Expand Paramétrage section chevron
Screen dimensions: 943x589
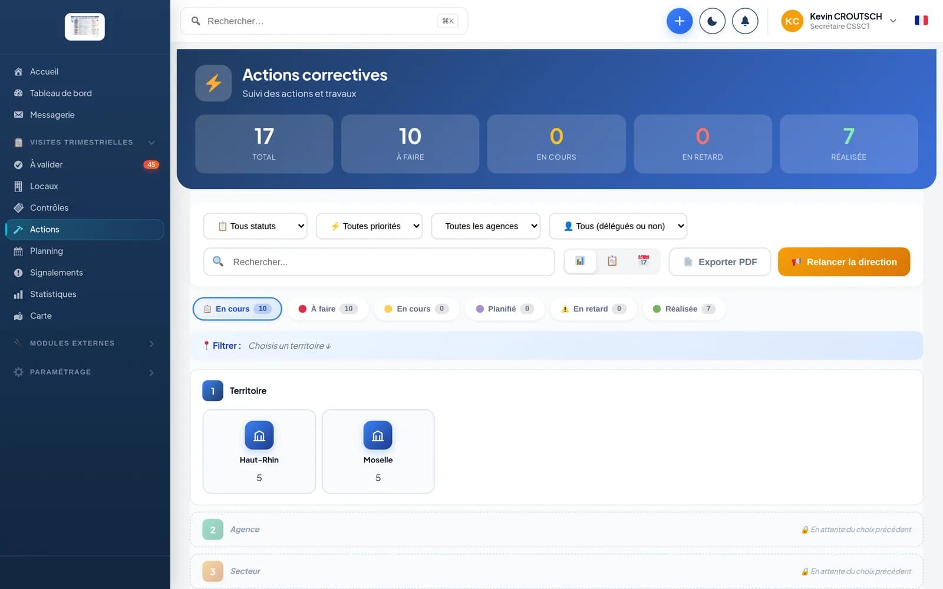pos(151,372)
